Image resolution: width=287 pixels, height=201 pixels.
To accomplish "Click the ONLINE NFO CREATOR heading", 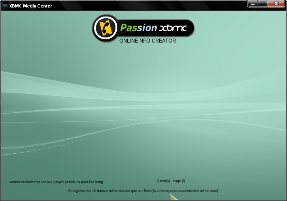I will [x=147, y=41].
